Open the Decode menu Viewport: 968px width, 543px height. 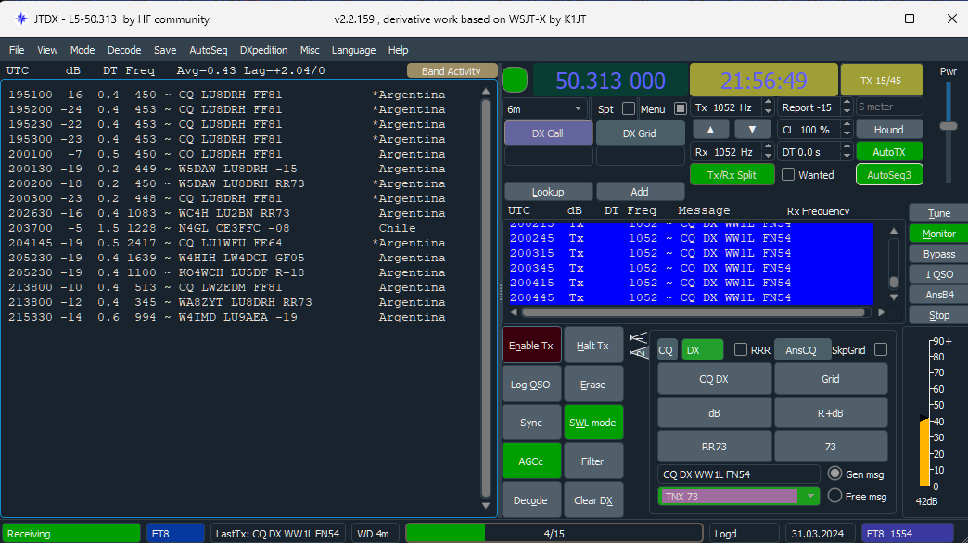124,50
